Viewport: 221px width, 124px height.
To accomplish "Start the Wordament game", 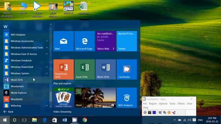I will click(x=26, y=86).
